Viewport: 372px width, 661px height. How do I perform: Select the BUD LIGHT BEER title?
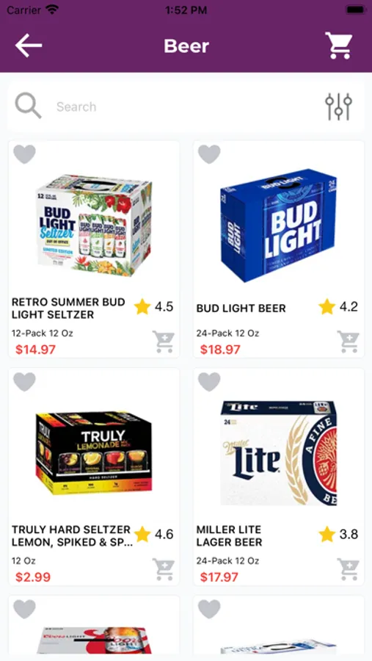[241, 308]
